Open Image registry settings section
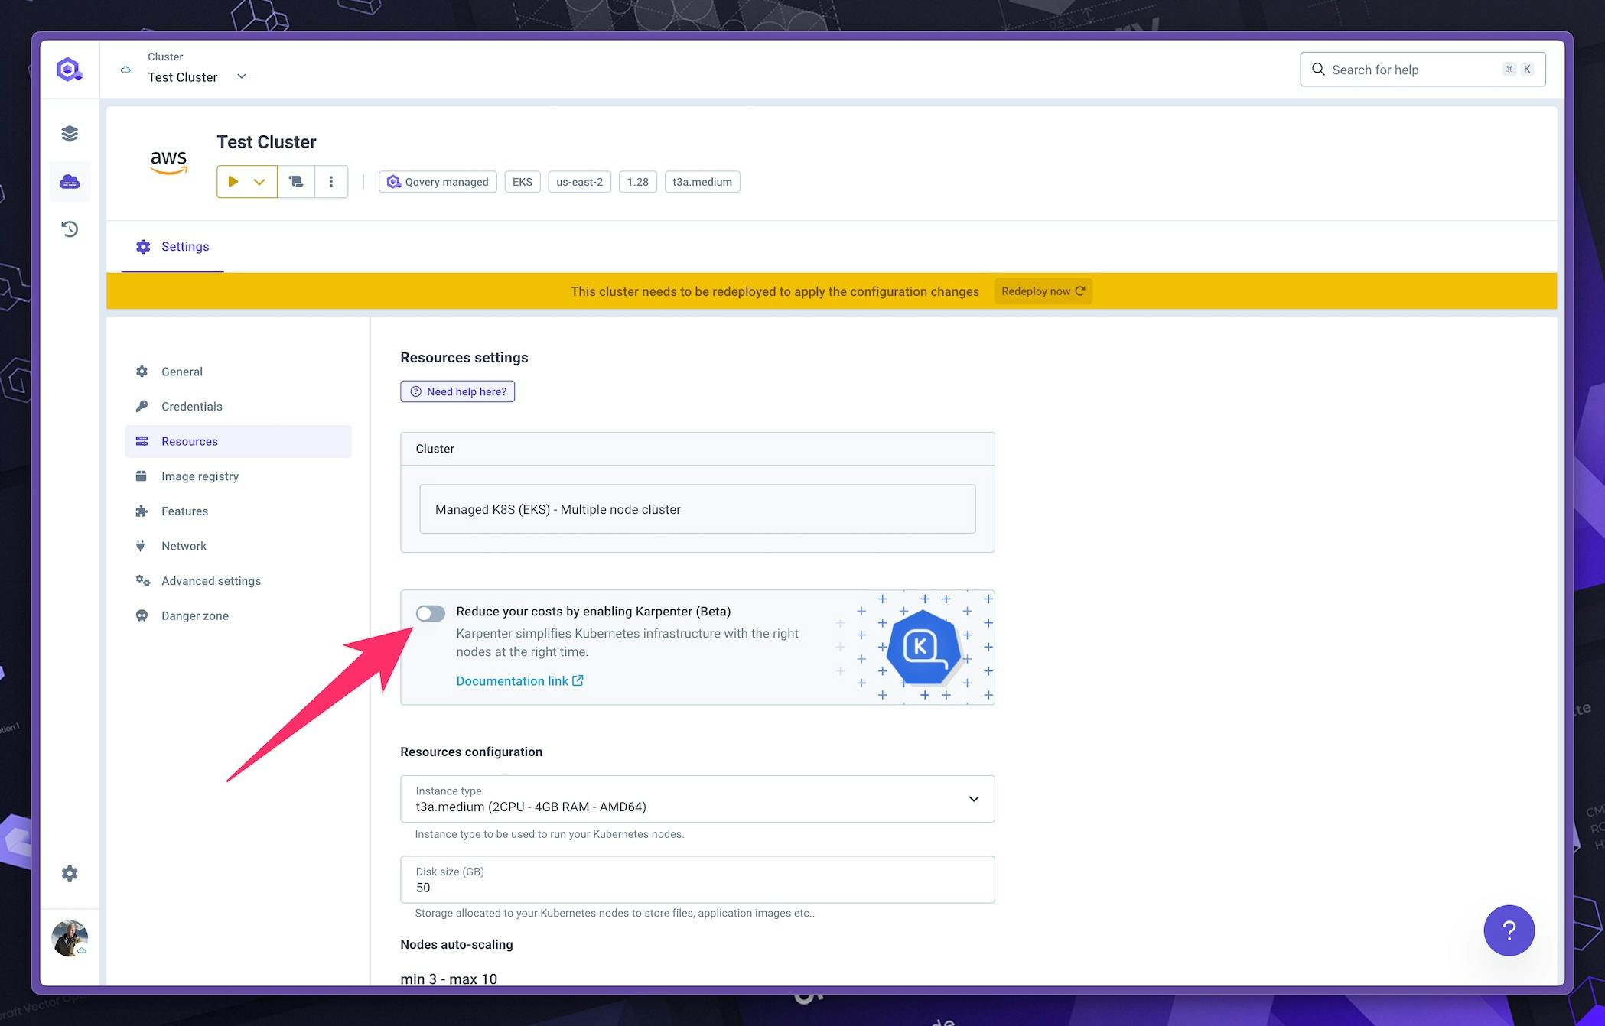This screenshot has width=1605, height=1026. [238, 476]
